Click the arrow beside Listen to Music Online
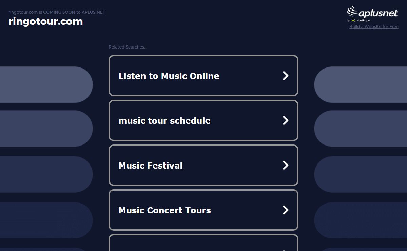Screen dimensions: 407x251 pos(286,76)
